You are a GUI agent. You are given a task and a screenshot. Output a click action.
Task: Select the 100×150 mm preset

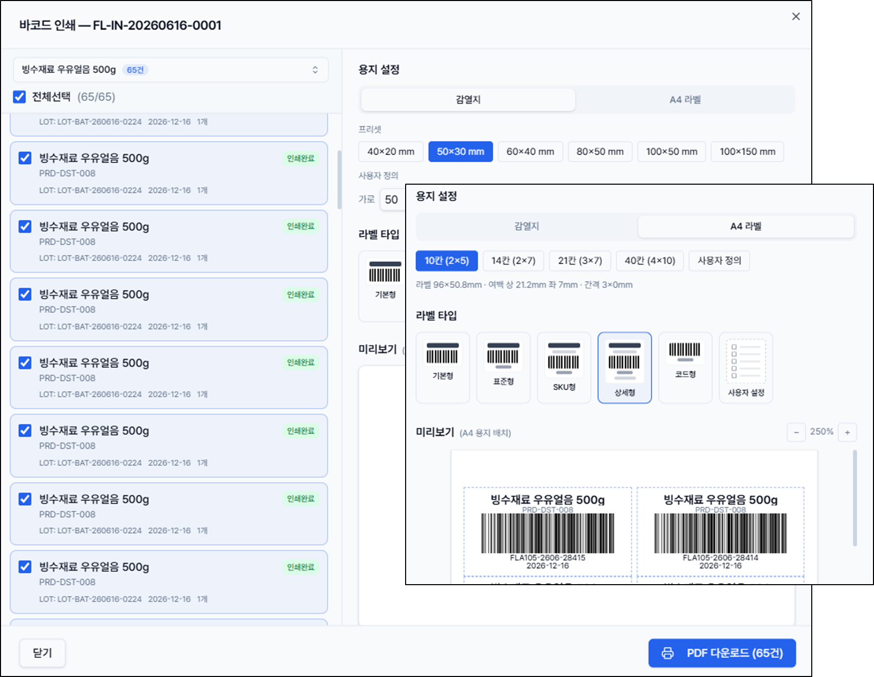pyautogui.click(x=747, y=152)
